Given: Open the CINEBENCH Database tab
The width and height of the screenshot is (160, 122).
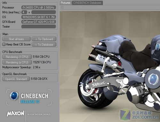Looking at the screenshot, I should [87, 3].
